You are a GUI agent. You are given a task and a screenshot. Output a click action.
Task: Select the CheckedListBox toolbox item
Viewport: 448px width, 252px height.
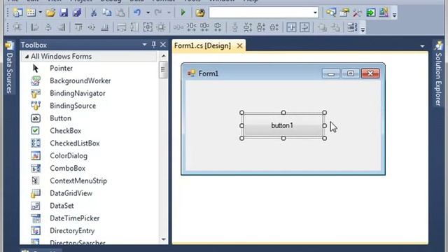[75, 143]
